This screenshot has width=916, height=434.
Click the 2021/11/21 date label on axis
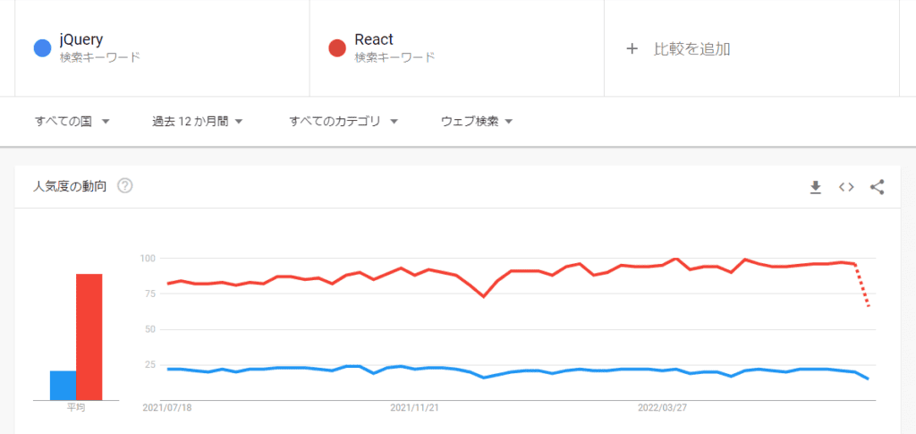414,407
